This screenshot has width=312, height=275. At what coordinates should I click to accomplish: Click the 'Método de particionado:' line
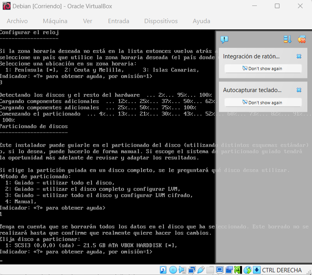pos(35,177)
